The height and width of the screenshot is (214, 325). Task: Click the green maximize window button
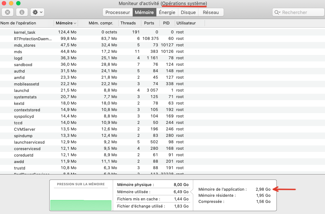pos(18,3)
